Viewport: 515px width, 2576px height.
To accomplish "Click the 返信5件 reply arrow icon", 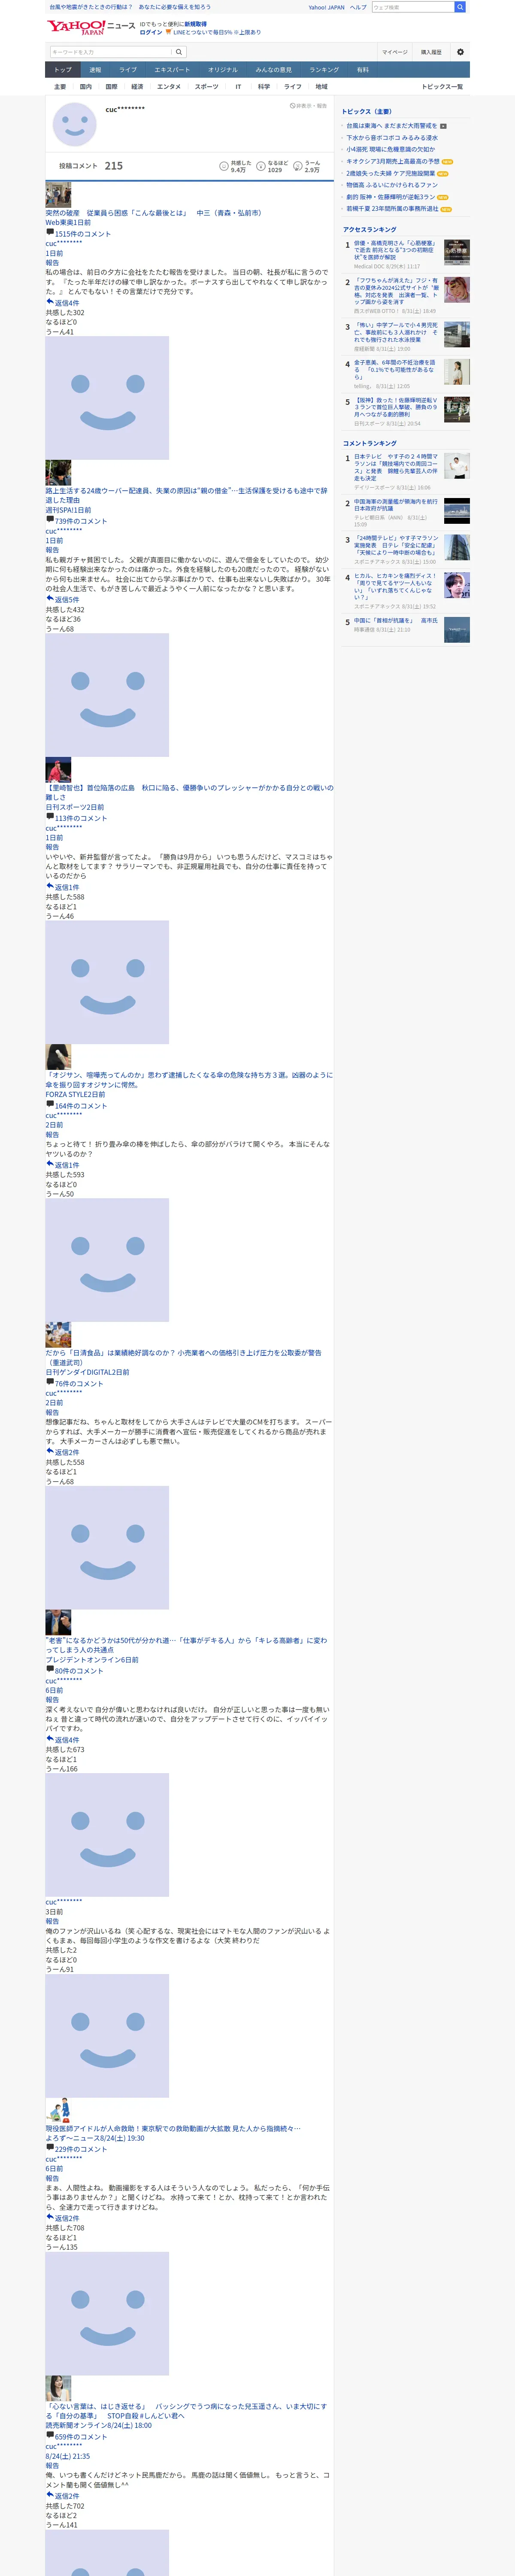I will (x=50, y=598).
